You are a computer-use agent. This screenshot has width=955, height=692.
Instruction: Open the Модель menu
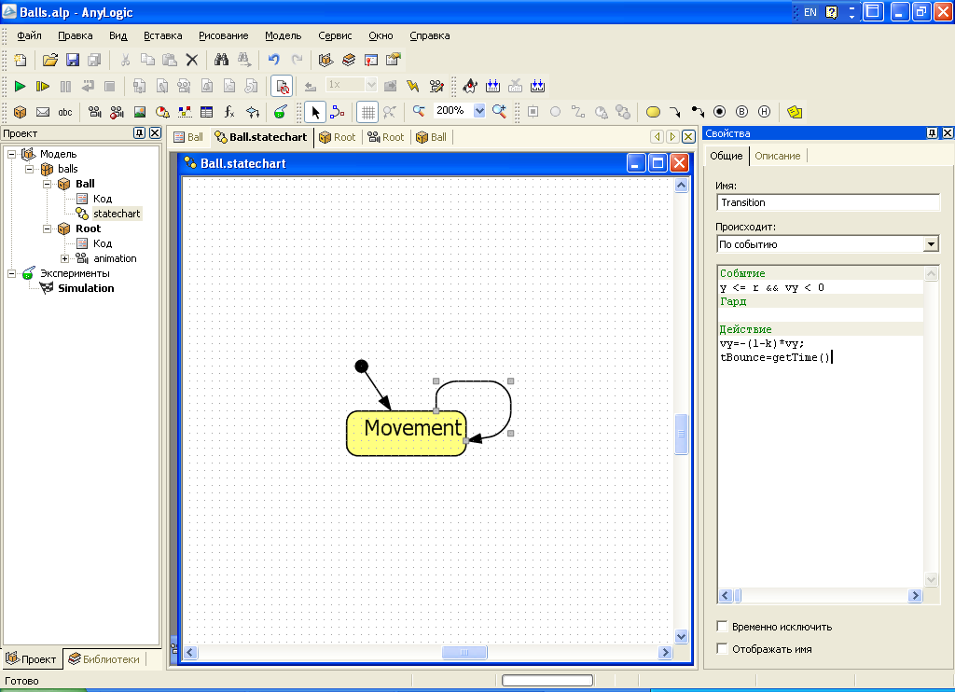[x=284, y=36]
